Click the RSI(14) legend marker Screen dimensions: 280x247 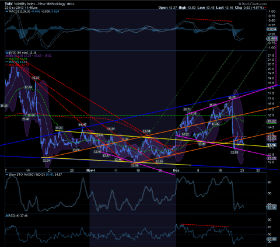point(6,215)
